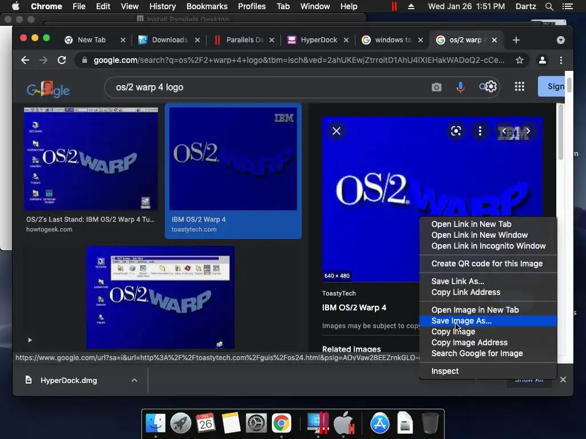
Task: Select Open Image in New Tab
Action: (488, 310)
